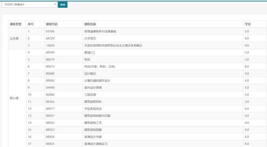Click course name 装潢设计专题
Image resolution: width=267 pixels, height=147 pixels.
tap(93, 137)
